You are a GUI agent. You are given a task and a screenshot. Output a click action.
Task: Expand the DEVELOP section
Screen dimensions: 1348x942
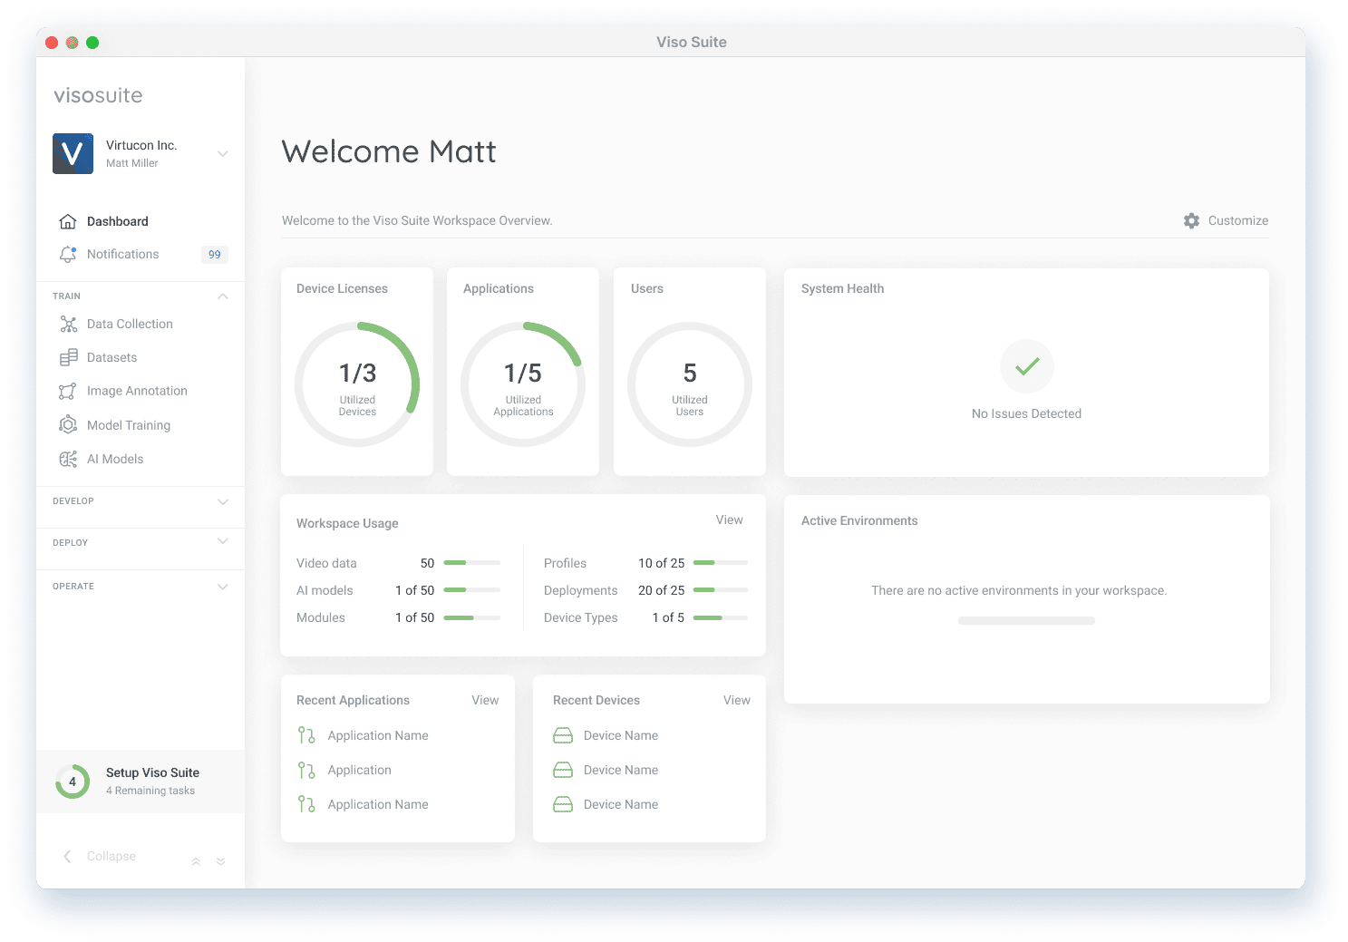(x=223, y=501)
